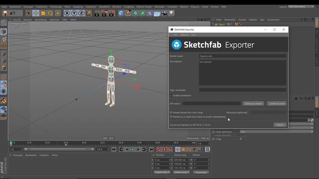Open the spline pen tool icon
Screen dimensions: 319x179
click(128, 13)
